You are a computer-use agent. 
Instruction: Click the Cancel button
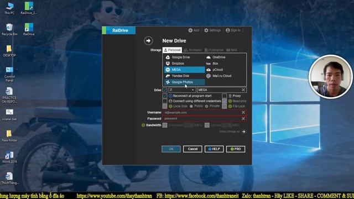click(192, 149)
